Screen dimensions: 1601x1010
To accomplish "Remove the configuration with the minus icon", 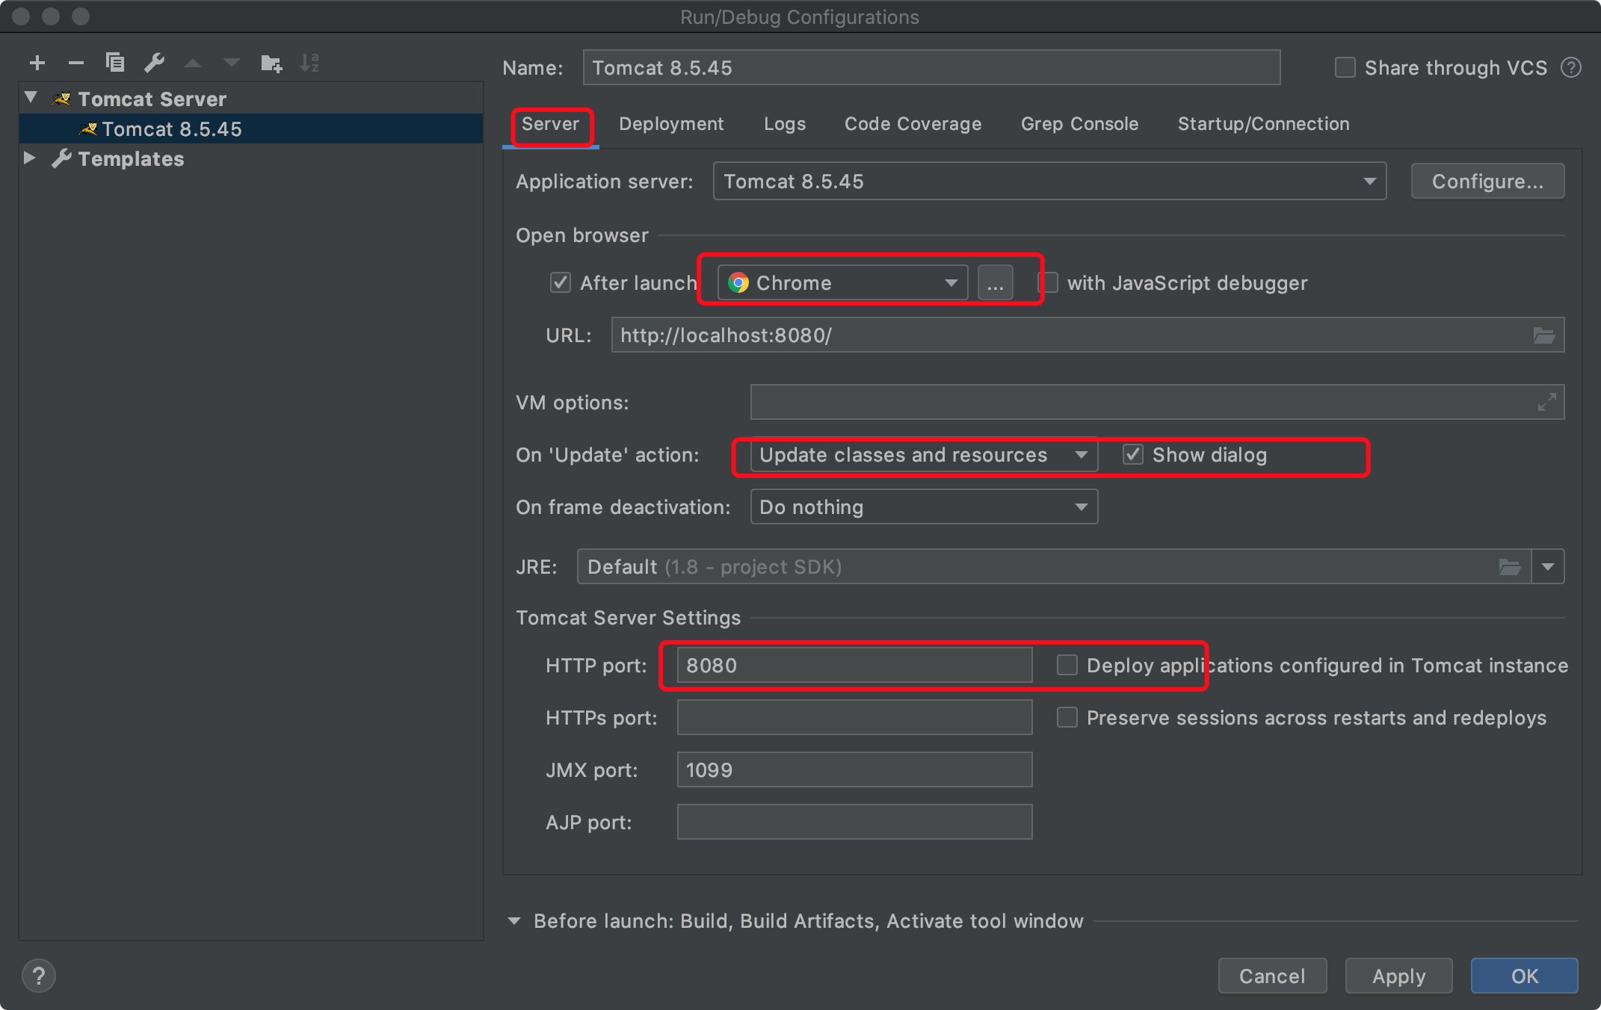I will pyautogui.click(x=75, y=63).
